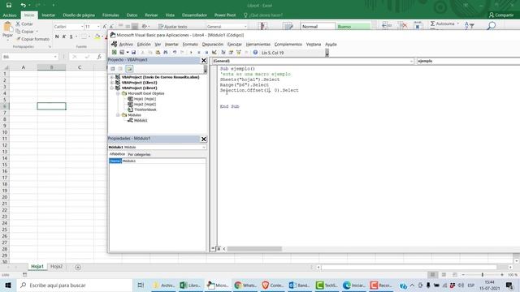
Task: Collapse VBAProject (Libro4) node
Action: [112, 88]
